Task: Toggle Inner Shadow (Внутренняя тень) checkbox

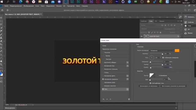Action: [103, 66]
